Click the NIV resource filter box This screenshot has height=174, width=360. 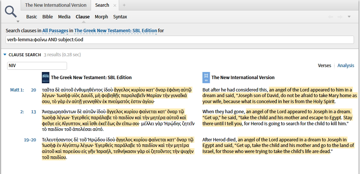coord(37,66)
